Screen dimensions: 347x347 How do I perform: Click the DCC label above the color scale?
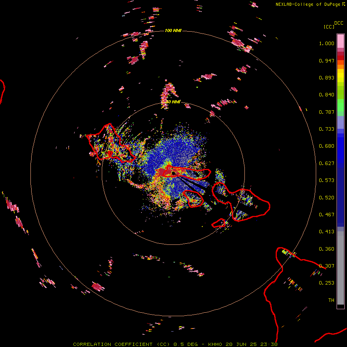(339, 23)
